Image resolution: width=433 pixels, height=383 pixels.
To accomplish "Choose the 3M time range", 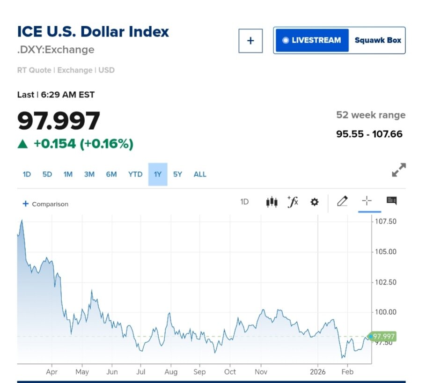I will [x=89, y=174].
